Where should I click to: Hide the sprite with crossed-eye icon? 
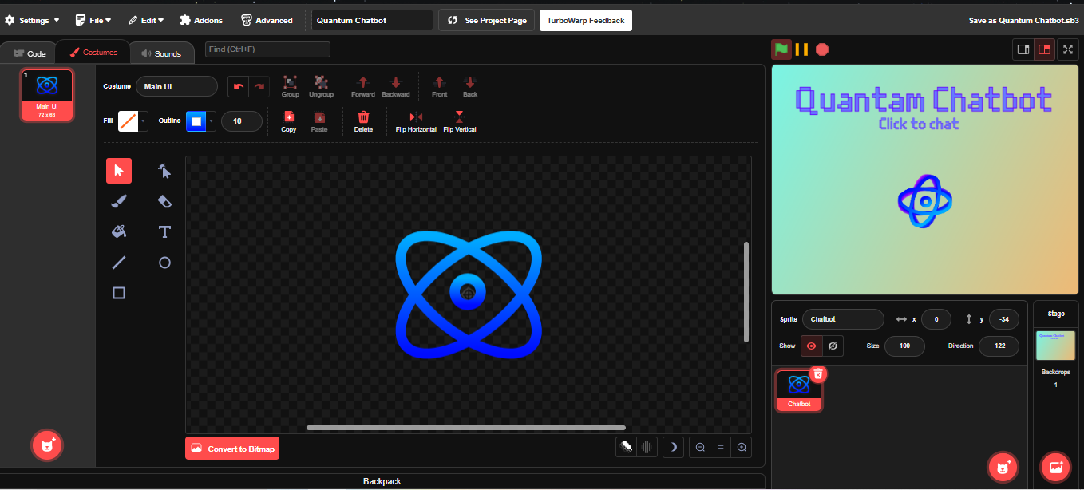tap(833, 346)
